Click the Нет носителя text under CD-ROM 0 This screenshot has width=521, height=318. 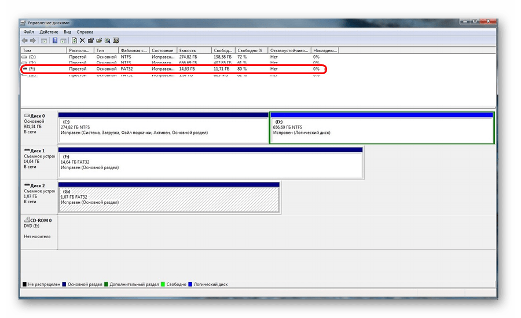tap(37, 236)
